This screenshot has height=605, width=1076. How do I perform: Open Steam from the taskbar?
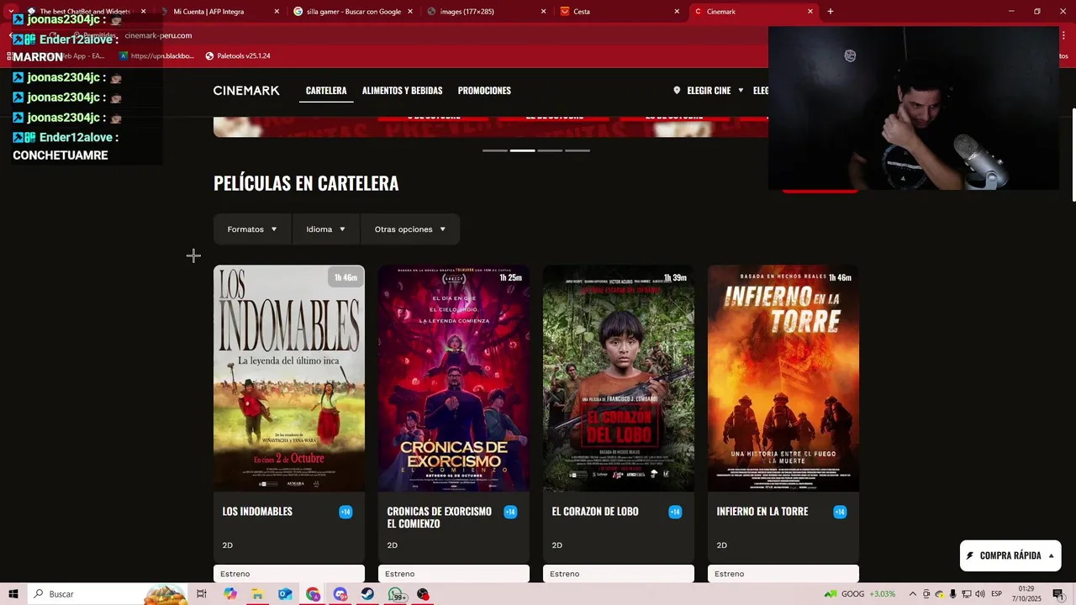[x=368, y=594]
